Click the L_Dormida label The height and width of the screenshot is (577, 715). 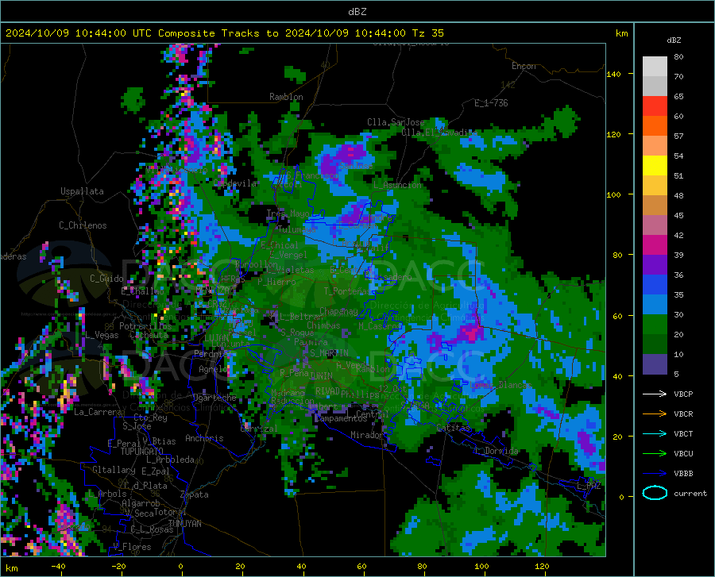496,451
